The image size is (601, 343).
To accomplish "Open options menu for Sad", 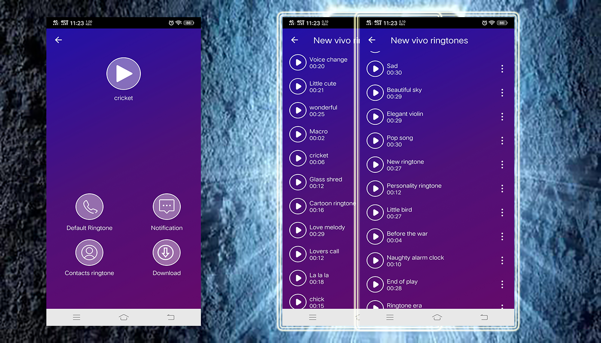I will [502, 69].
